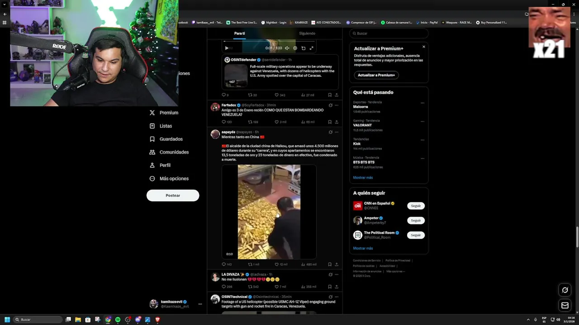The height and width of the screenshot is (325, 579).
Task: Share Farfadox's post
Action: [337, 122]
